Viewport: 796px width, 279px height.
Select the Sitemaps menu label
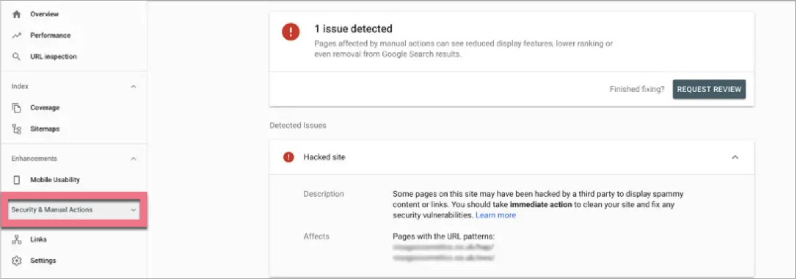[45, 129]
